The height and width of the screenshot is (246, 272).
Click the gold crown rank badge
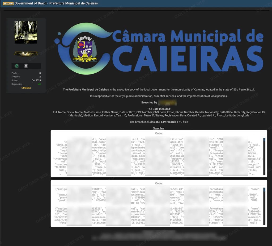[x=26, y=54]
